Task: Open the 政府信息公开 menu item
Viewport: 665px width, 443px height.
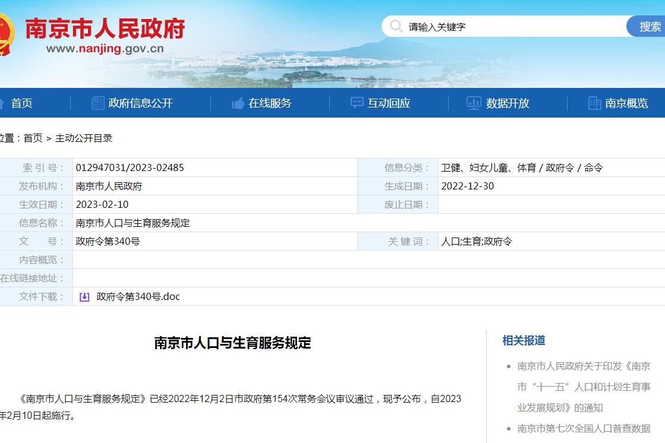Action: (x=140, y=103)
